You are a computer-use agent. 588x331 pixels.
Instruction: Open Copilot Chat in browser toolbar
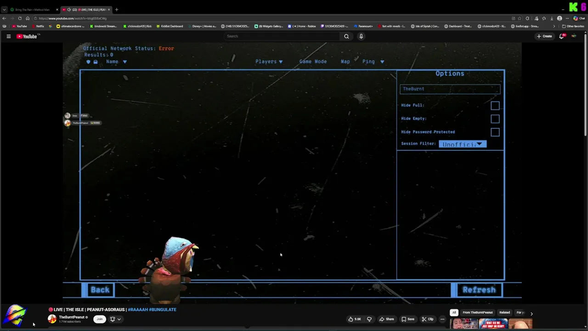pos(579,18)
